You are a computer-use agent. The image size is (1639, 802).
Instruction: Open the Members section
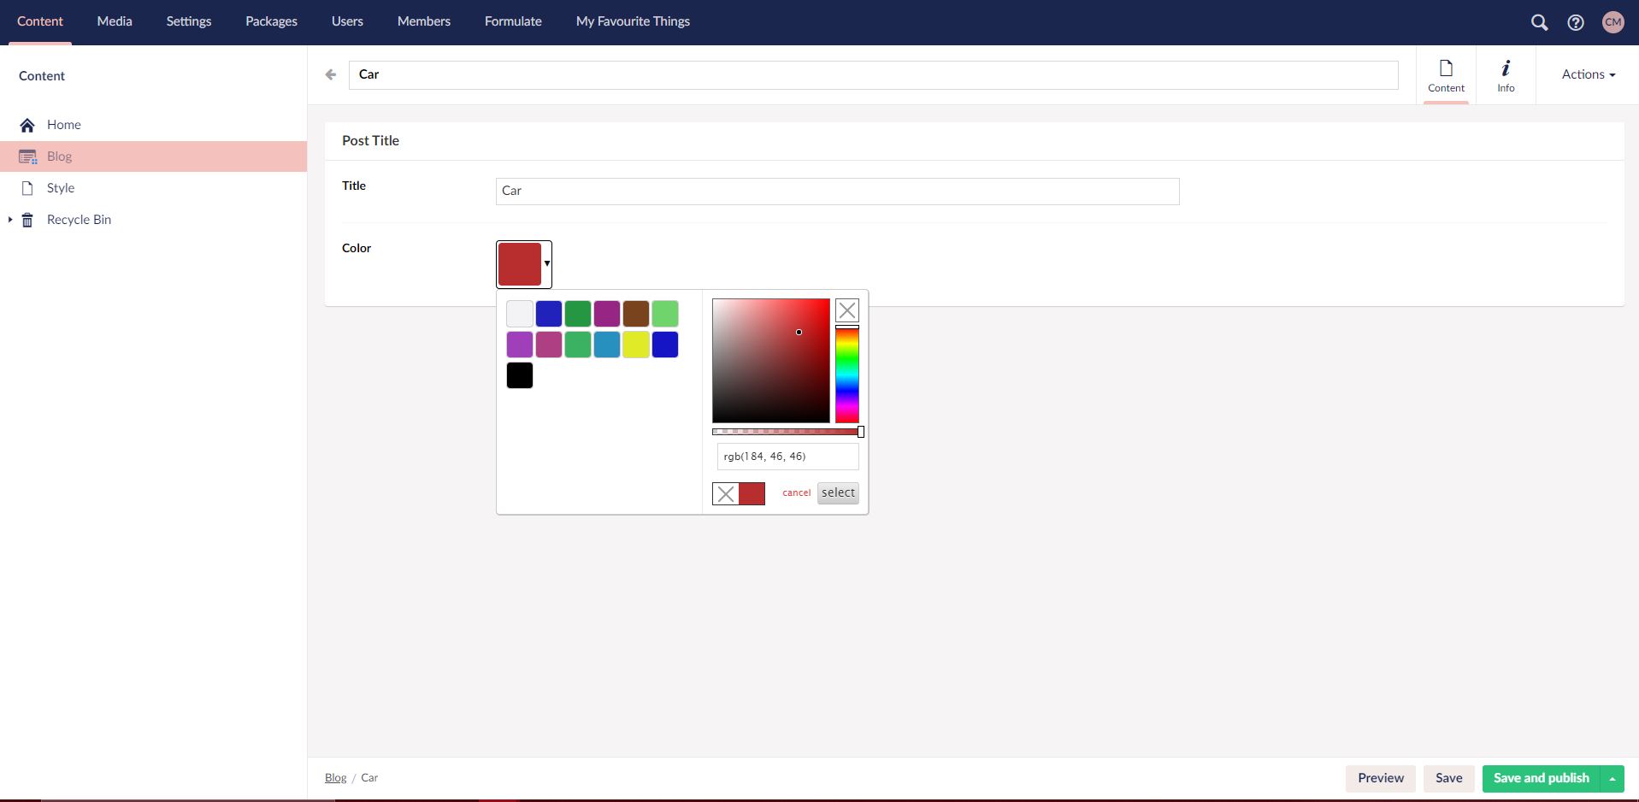pyautogui.click(x=424, y=21)
